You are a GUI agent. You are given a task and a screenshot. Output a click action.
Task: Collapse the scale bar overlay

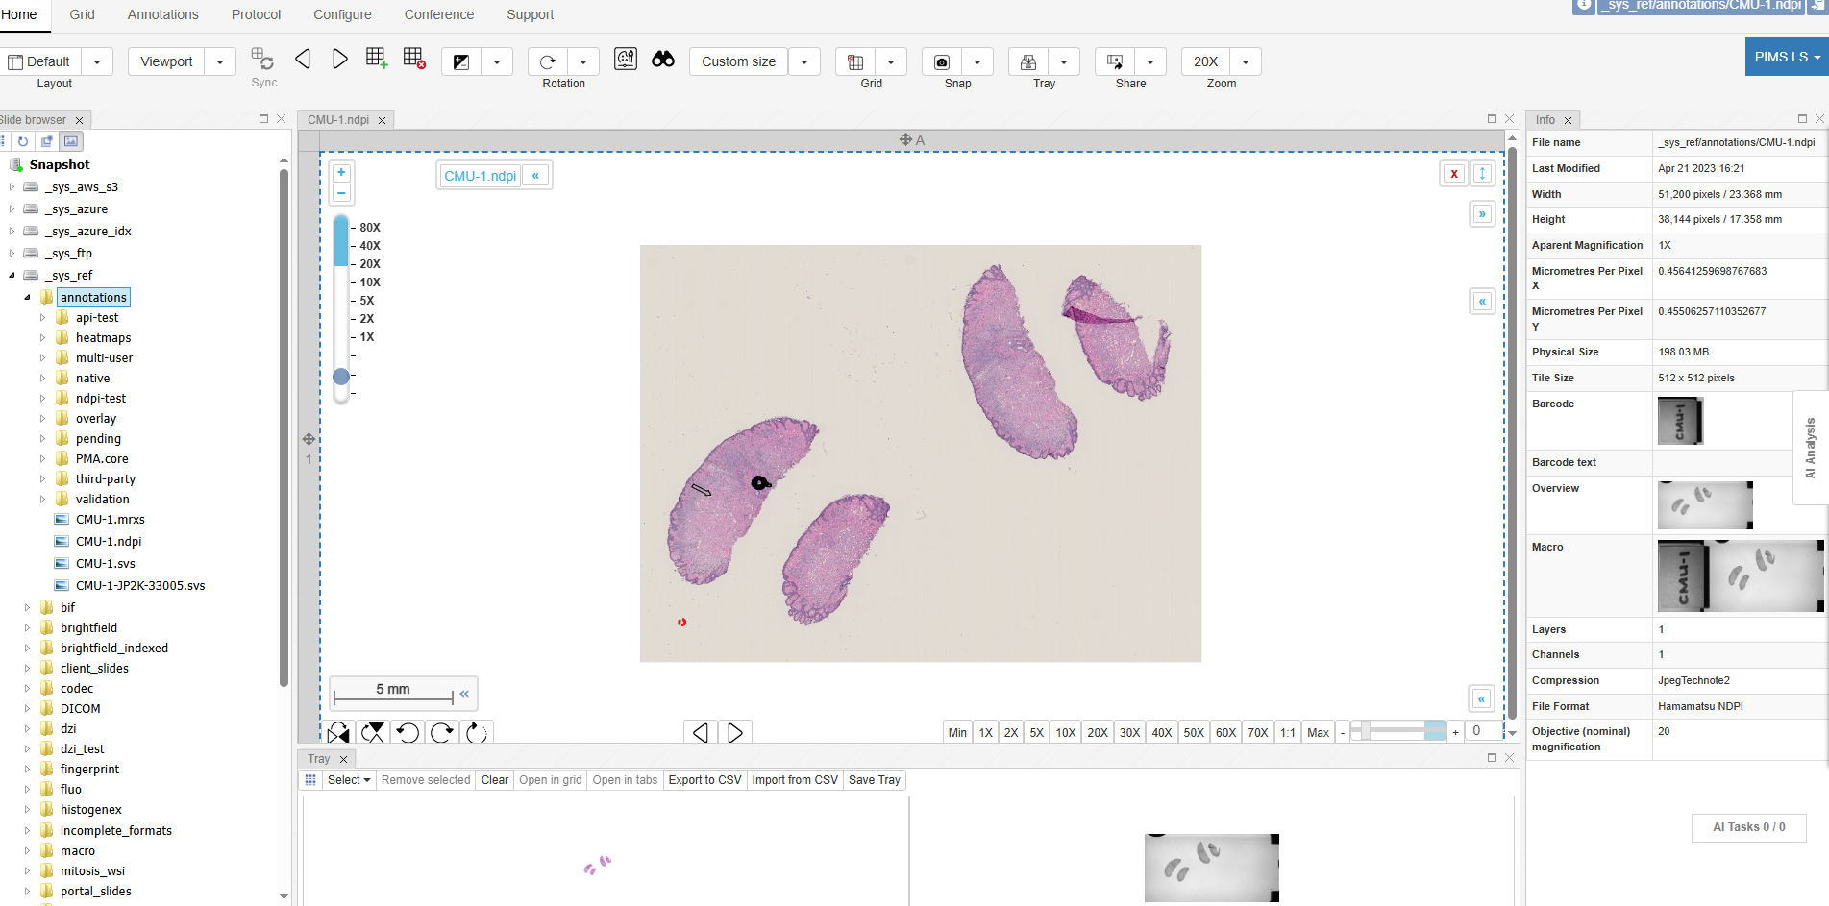(464, 694)
